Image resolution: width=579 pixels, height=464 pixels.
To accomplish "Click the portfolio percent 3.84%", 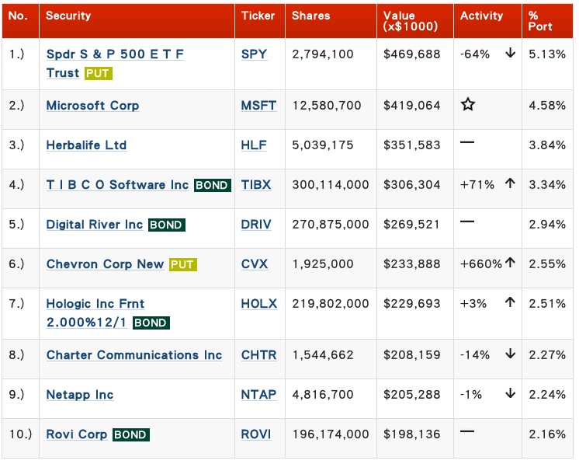I will coord(547,145).
